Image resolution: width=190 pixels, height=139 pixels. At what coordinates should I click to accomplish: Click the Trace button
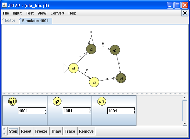[70, 131]
